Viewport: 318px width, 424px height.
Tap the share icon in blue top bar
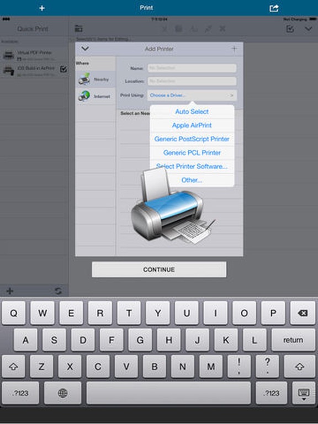point(274,8)
